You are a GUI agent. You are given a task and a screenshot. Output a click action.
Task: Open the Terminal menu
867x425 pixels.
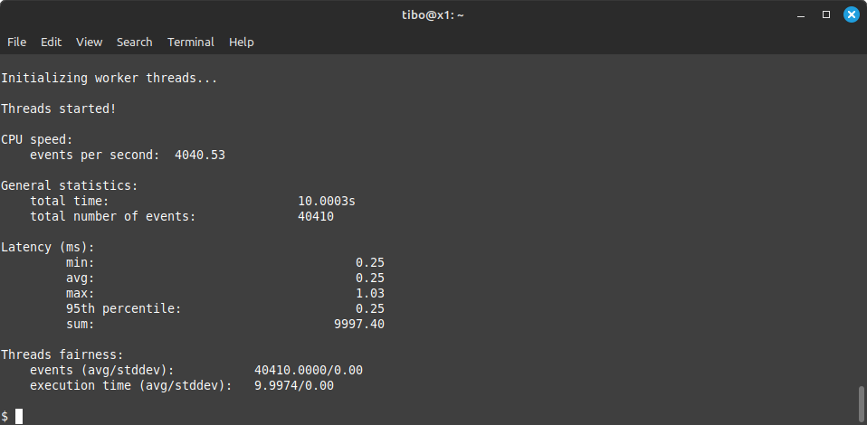pos(191,42)
